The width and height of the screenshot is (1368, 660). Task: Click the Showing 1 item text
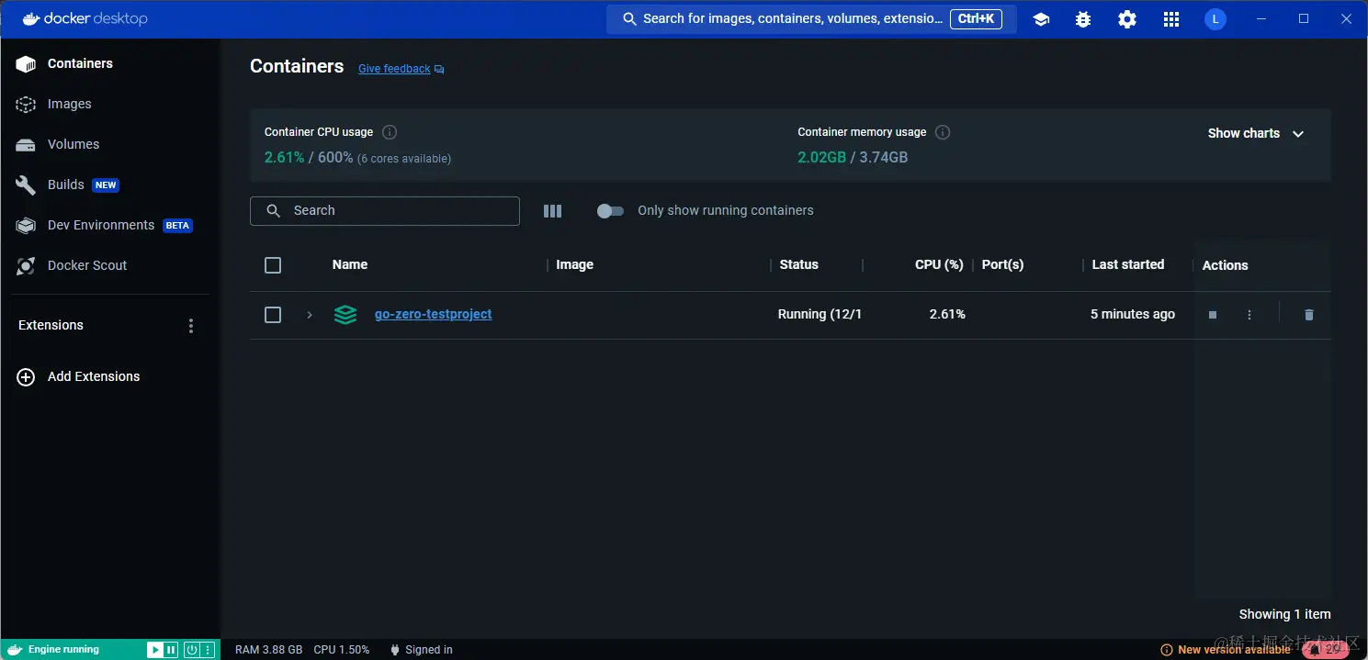(x=1284, y=614)
